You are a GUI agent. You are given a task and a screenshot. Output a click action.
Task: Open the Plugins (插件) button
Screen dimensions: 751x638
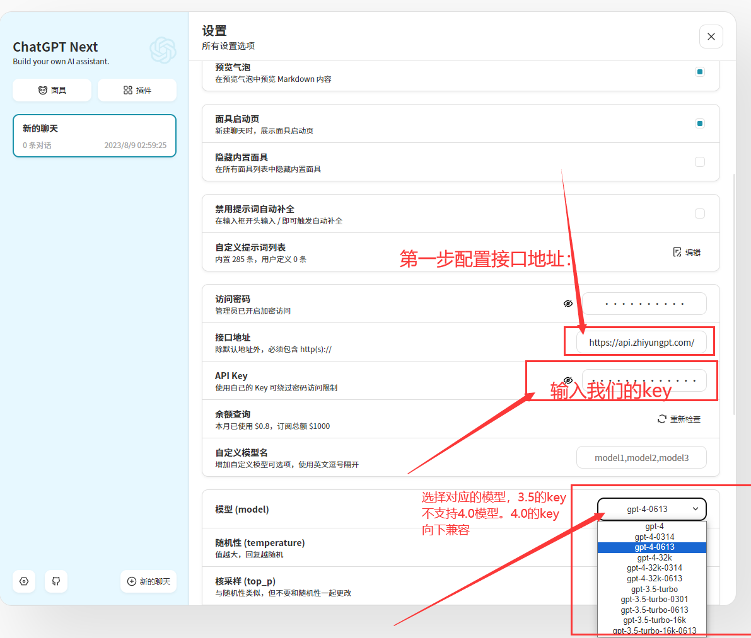pos(137,90)
